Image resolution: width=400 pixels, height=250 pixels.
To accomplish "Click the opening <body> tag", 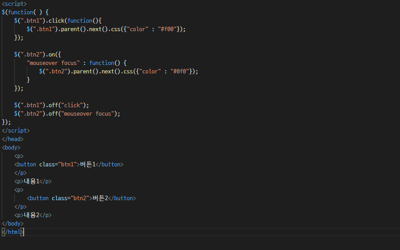I will click(x=11, y=147).
